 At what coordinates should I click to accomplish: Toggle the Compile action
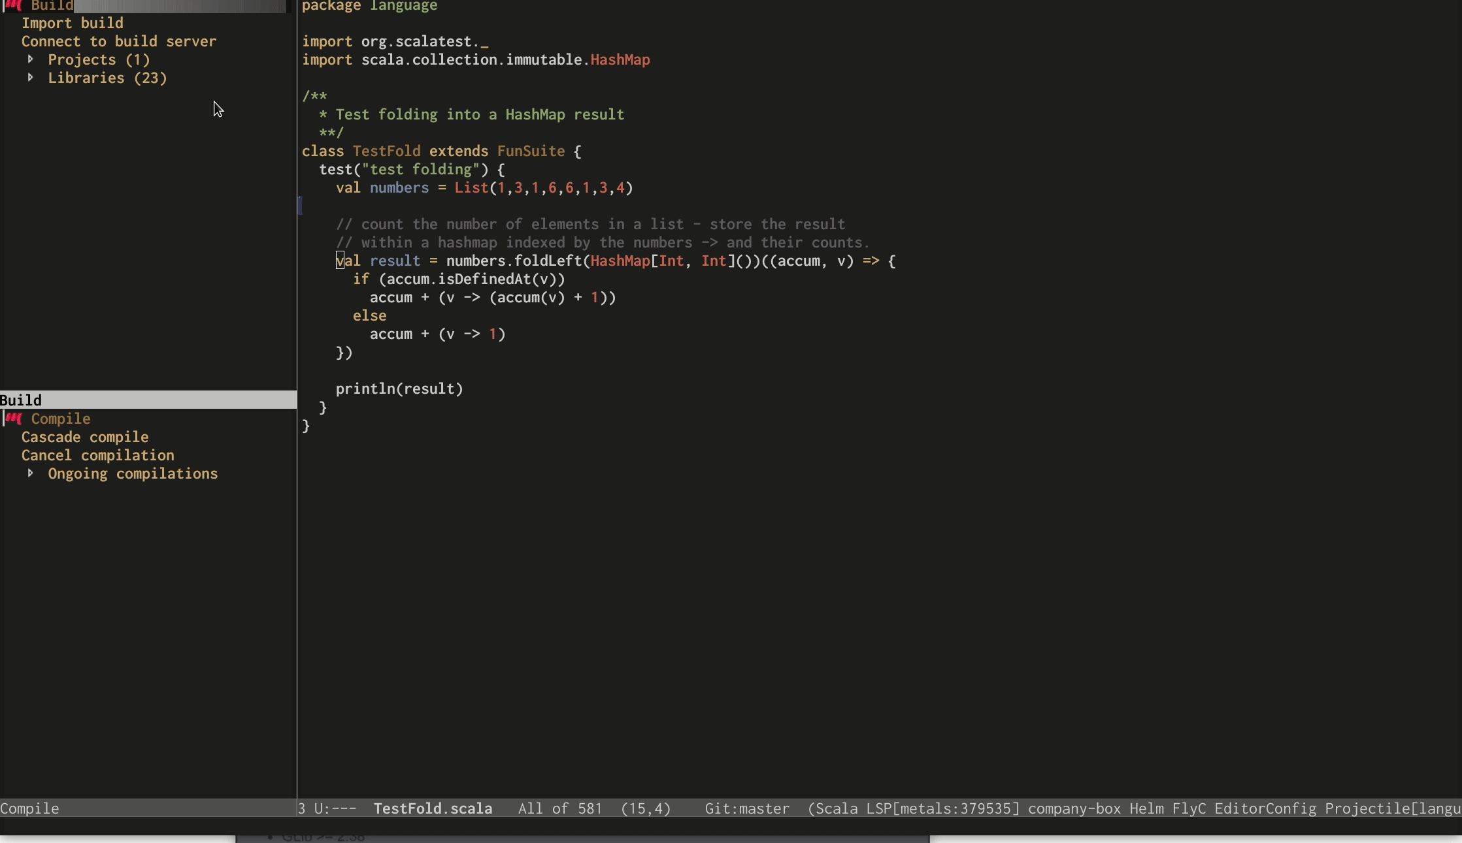(x=60, y=419)
